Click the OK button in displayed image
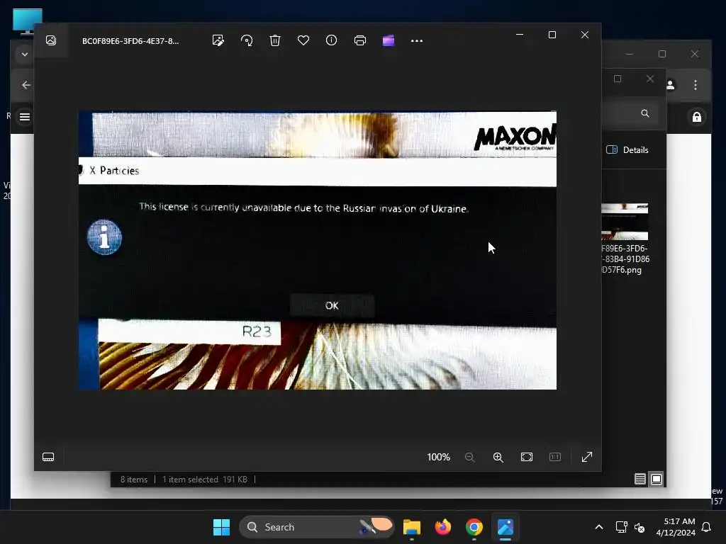726x544 pixels. pyautogui.click(x=332, y=305)
